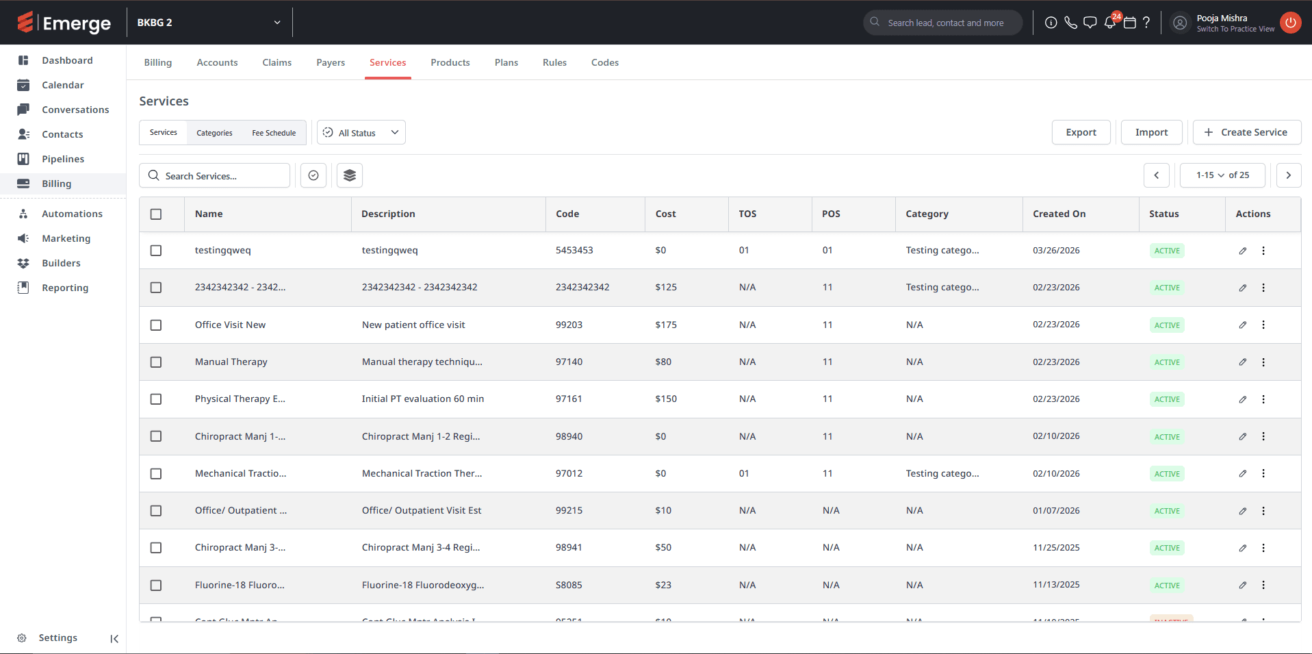Image resolution: width=1312 pixels, height=654 pixels.
Task: Switch to the Claims tab
Action: pos(276,62)
